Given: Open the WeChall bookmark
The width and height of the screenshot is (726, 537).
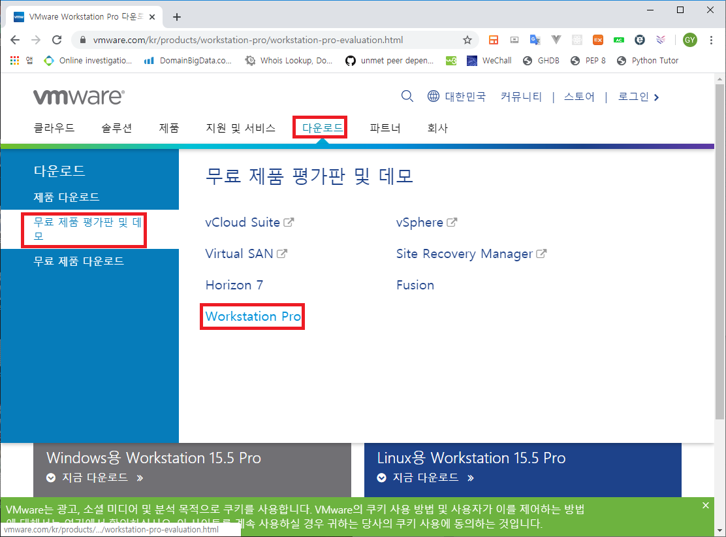Looking at the screenshot, I should [489, 60].
